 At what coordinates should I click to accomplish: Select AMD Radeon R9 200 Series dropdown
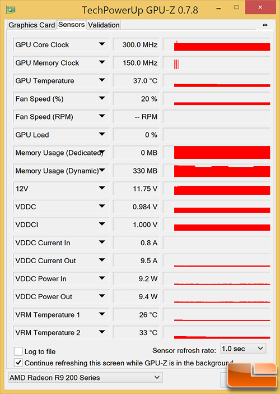tap(85, 377)
